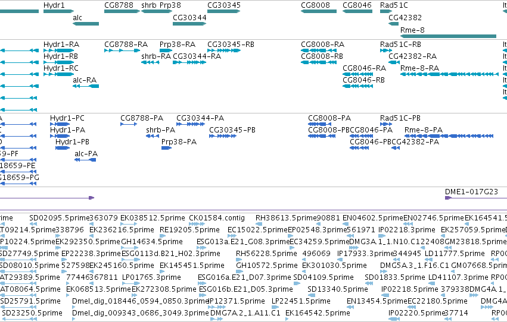This screenshot has width=507, height=322.
Task: Select protein Hydr1-PC
Action: click(67, 118)
